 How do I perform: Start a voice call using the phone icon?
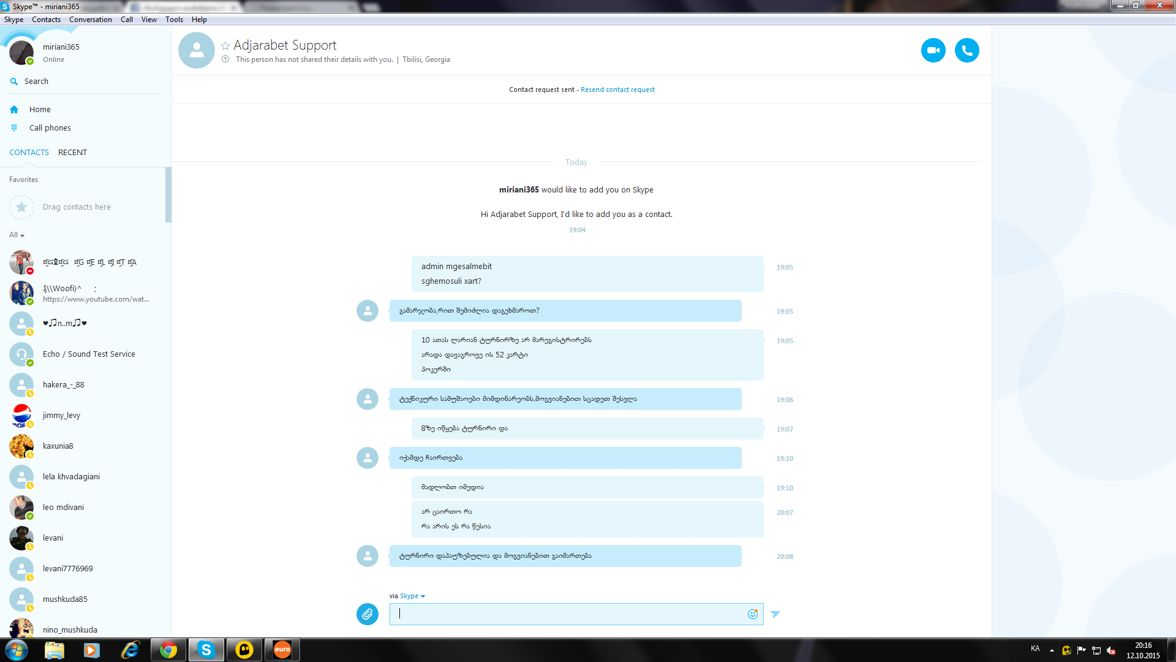[967, 50]
